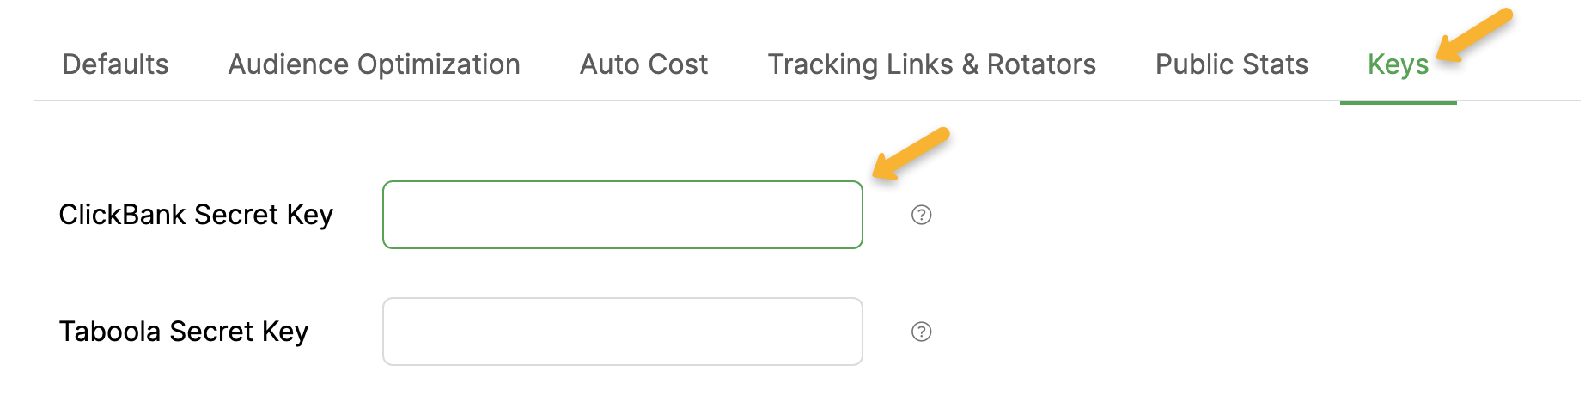This screenshot has height=414, width=1591.
Task: Show the ClickBank key question-mark tooltip
Action: click(921, 215)
